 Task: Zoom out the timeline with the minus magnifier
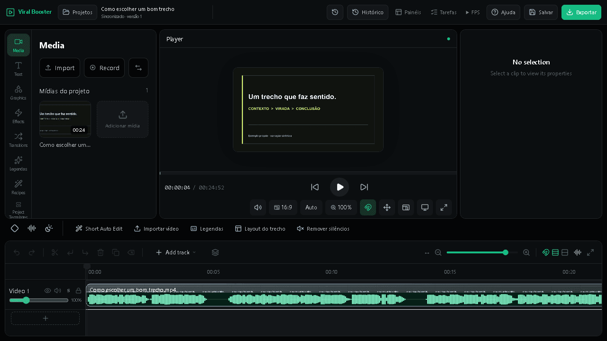pyautogui.click(x=438, y=252)
